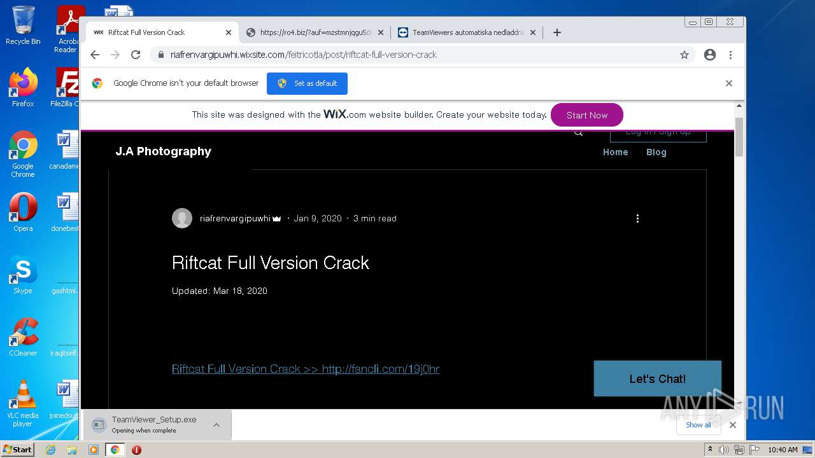Close the Riftcat Full Version Crack tab

click(x=229, y=32)
